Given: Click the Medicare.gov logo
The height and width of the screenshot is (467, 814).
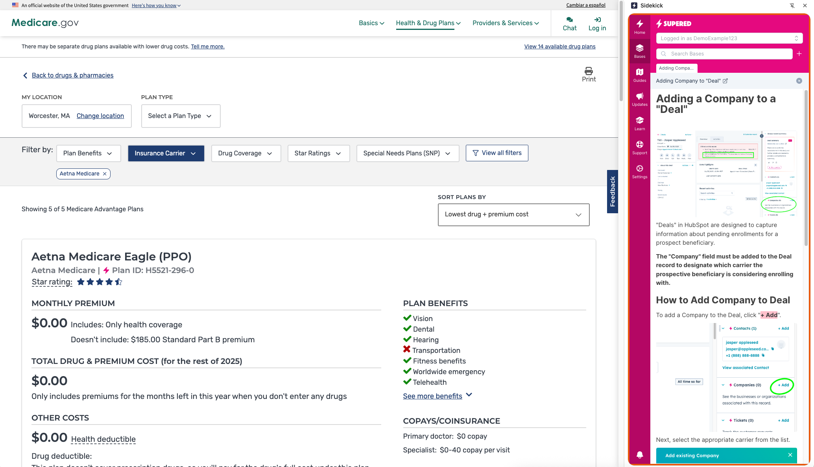Looking at the screenshot, I should click(x=45, y=22).
